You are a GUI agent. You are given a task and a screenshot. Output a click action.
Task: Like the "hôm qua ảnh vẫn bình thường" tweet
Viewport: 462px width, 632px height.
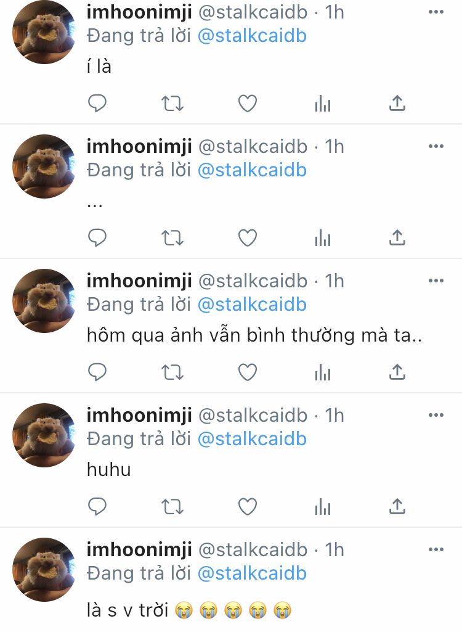247,372
